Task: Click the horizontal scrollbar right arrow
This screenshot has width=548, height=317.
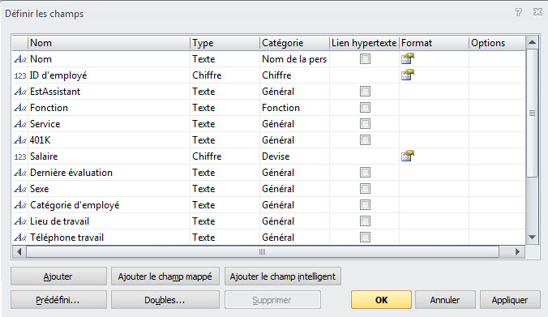Action: 517,251
